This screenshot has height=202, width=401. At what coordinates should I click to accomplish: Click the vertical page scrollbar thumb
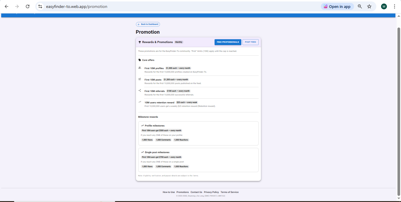point(399,111)
